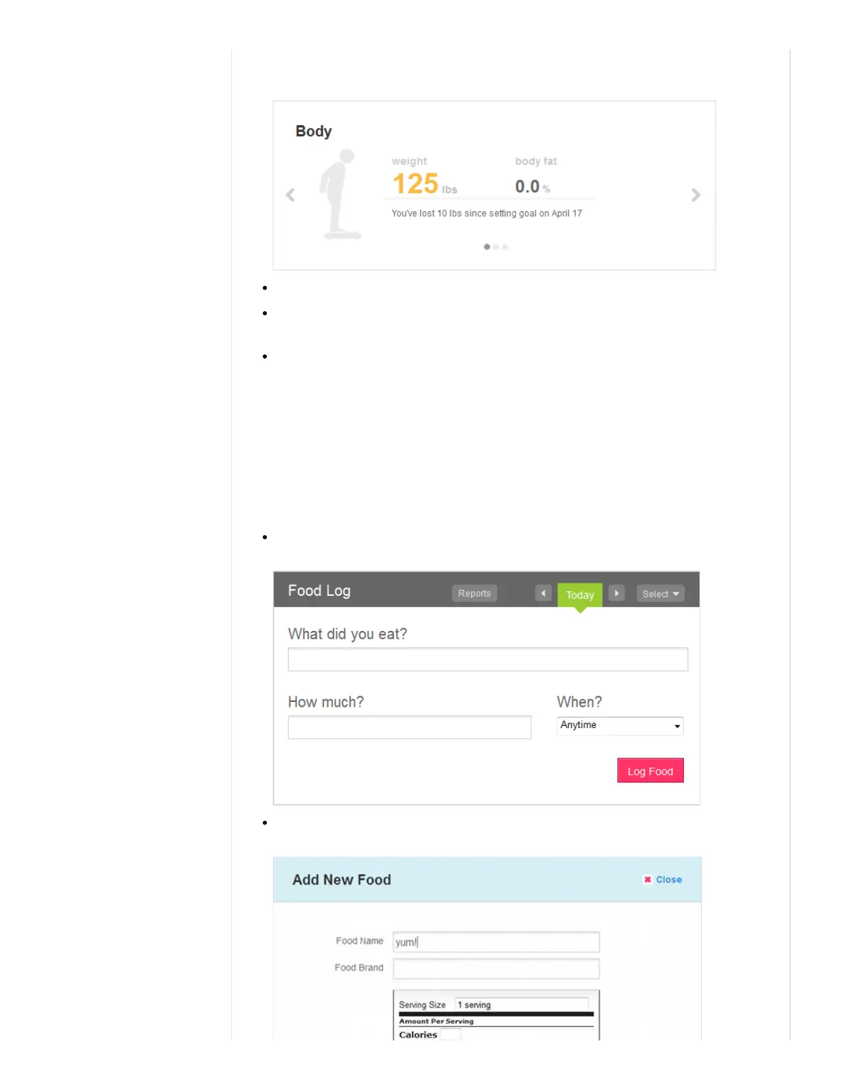This screenshot has height=1090, width=842.
Task: Open food Reports
Action: (475, 593)
